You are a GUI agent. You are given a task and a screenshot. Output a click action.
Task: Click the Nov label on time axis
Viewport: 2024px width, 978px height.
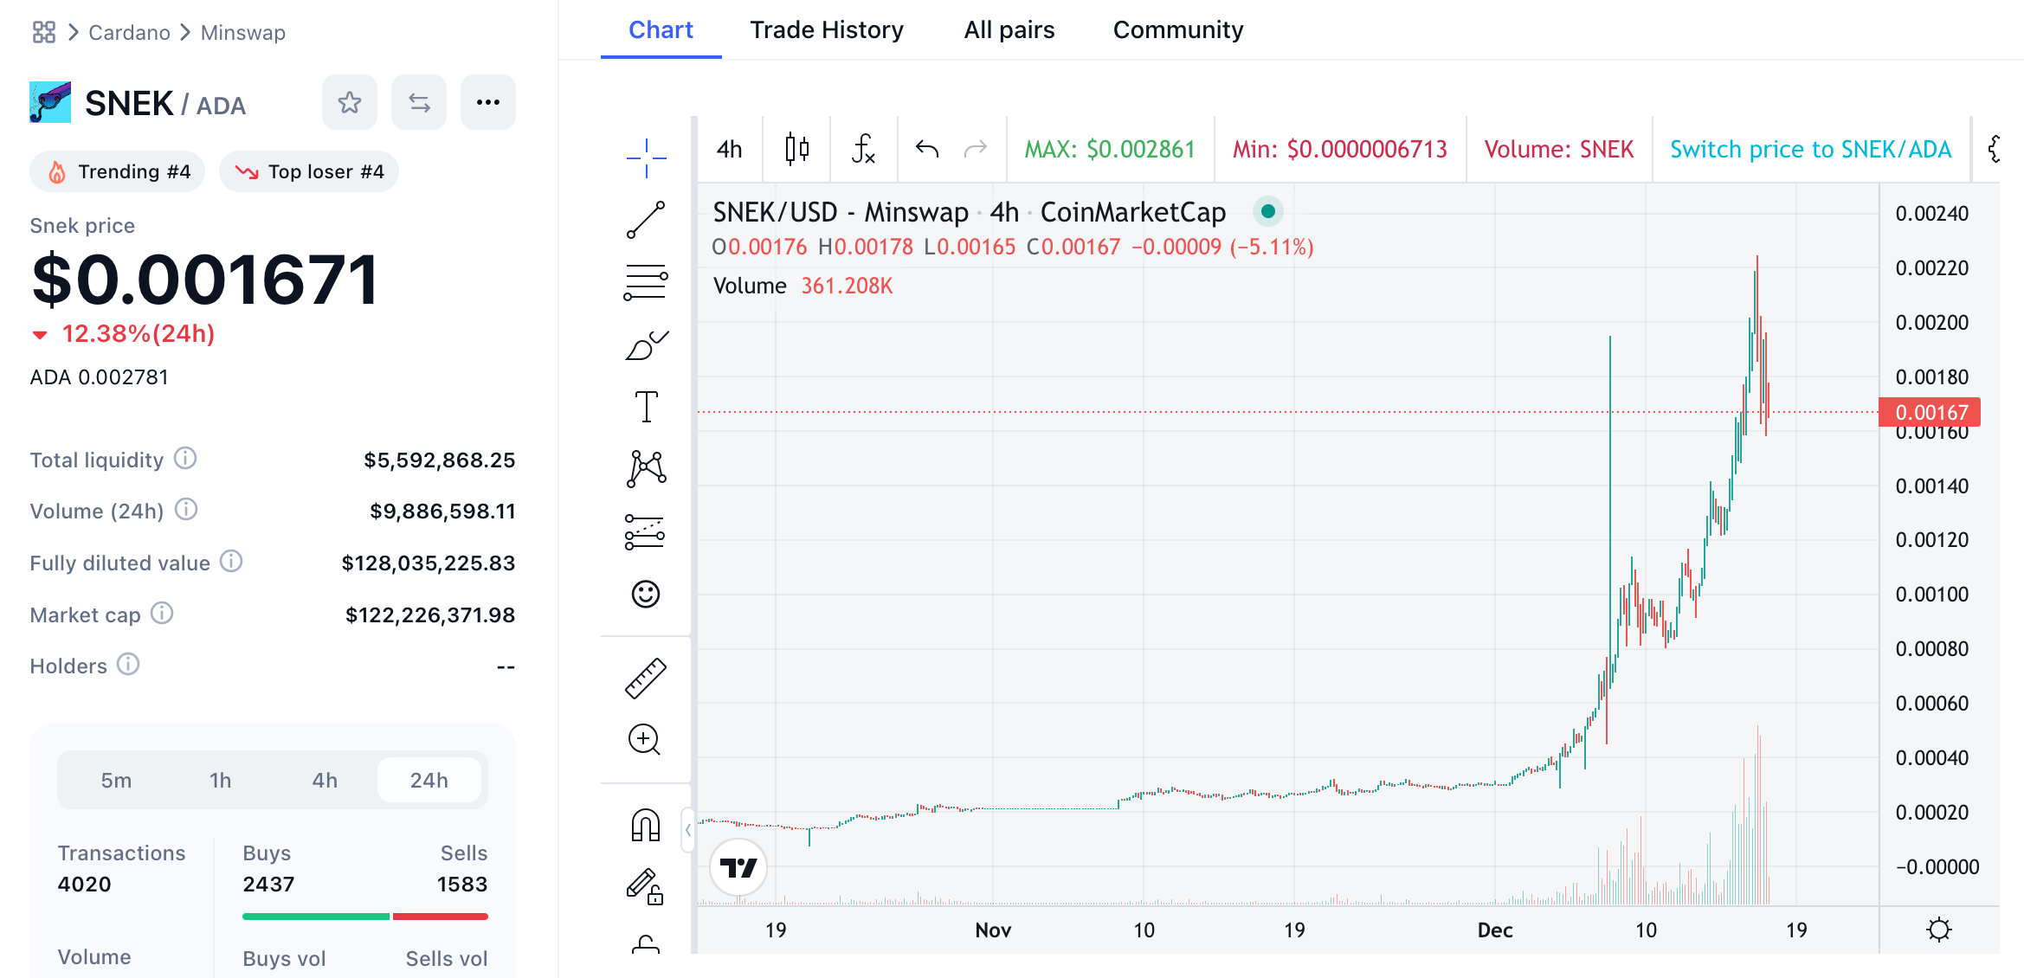pos(993,930)
